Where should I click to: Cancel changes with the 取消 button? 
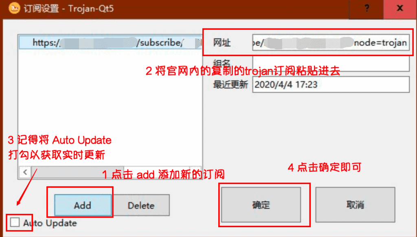click(x=355, y=204)
